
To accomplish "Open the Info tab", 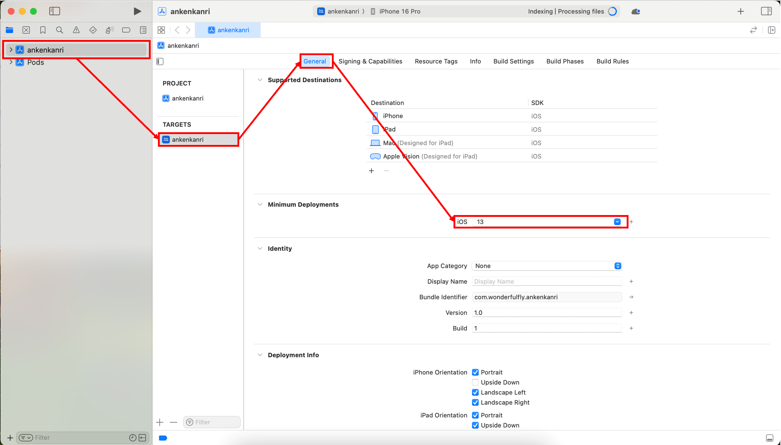I will (x=475, y=61).
